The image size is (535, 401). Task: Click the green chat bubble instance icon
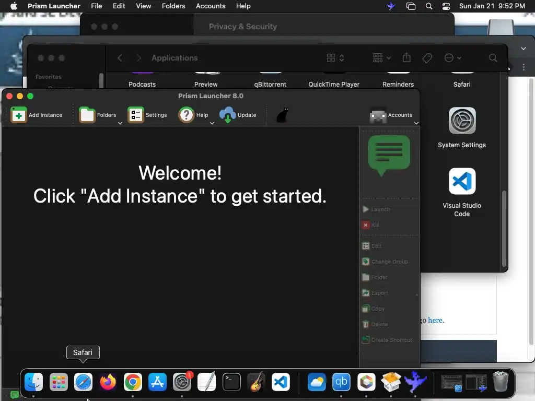tap(389, 156)
